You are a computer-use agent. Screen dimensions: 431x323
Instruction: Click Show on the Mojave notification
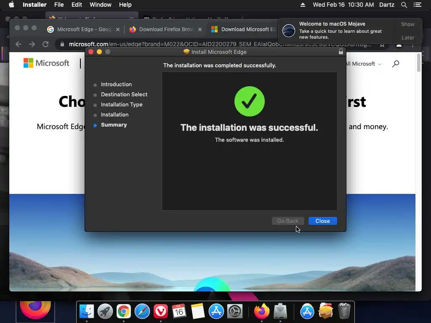407,24
